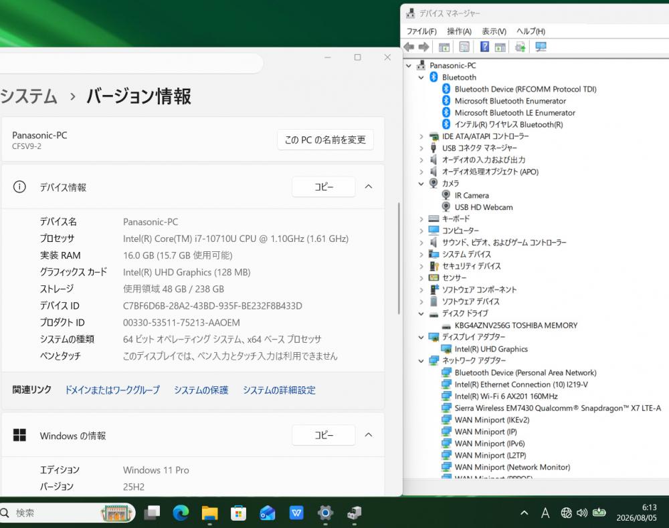Select the USB HD Webcam device icon
The height and width of the screenshot is (528, 669).
pos(446,207)
